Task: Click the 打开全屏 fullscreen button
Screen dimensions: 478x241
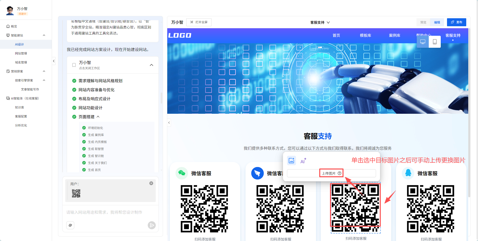Action: [x=199, y=22]
